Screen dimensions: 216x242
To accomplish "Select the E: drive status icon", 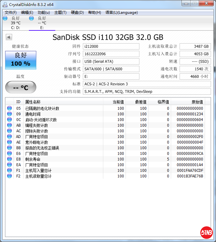I will (32, 18).
